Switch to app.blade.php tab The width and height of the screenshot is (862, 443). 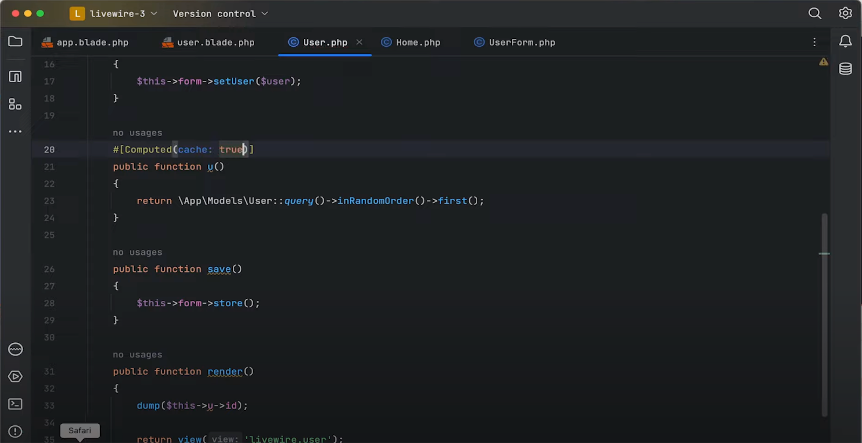[85, 43]
